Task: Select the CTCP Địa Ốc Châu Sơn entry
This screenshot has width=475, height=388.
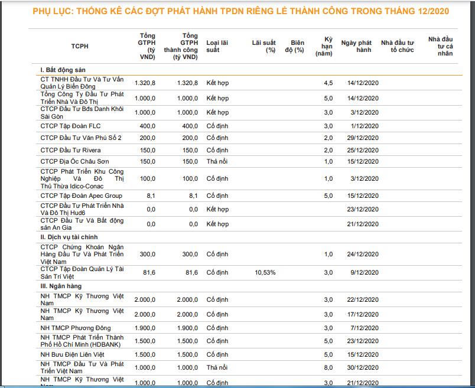Action: [74, 161]
